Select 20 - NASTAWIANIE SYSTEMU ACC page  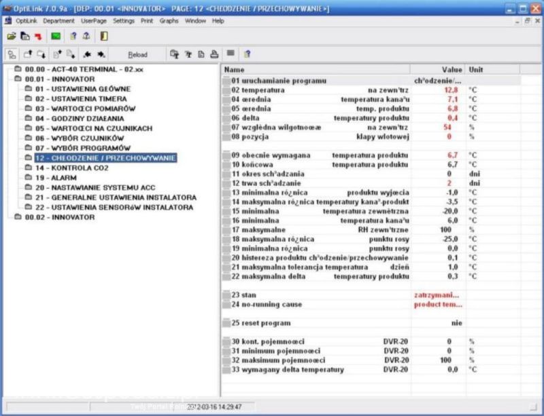[95, 188]
